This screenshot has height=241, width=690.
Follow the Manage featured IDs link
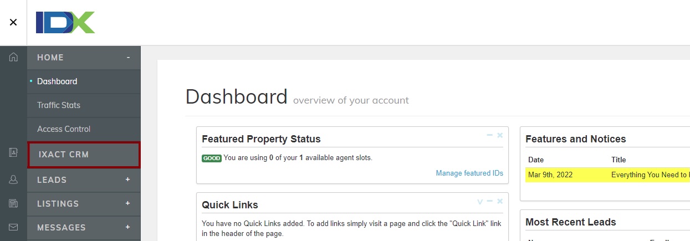[x=469, y=173]
